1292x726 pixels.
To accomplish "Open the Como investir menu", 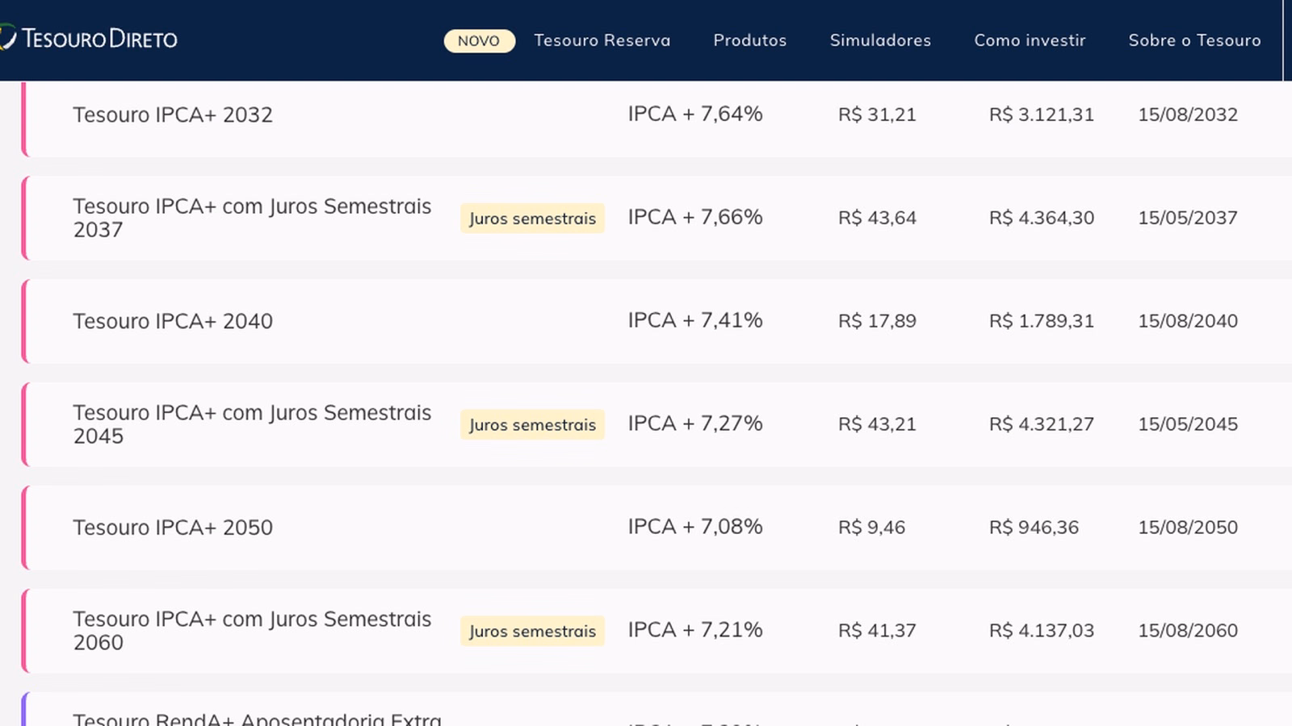I will click(1030, 40).
